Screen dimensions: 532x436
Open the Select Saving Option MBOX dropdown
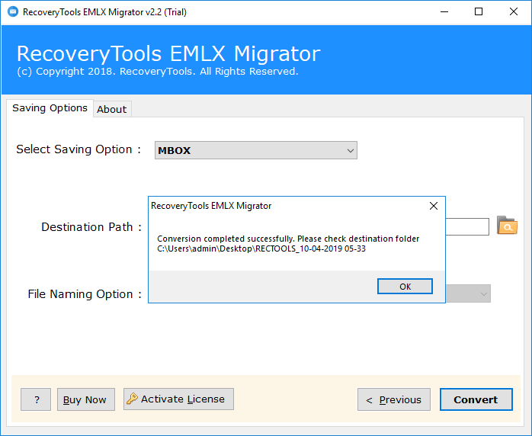(x=256, y=150)
